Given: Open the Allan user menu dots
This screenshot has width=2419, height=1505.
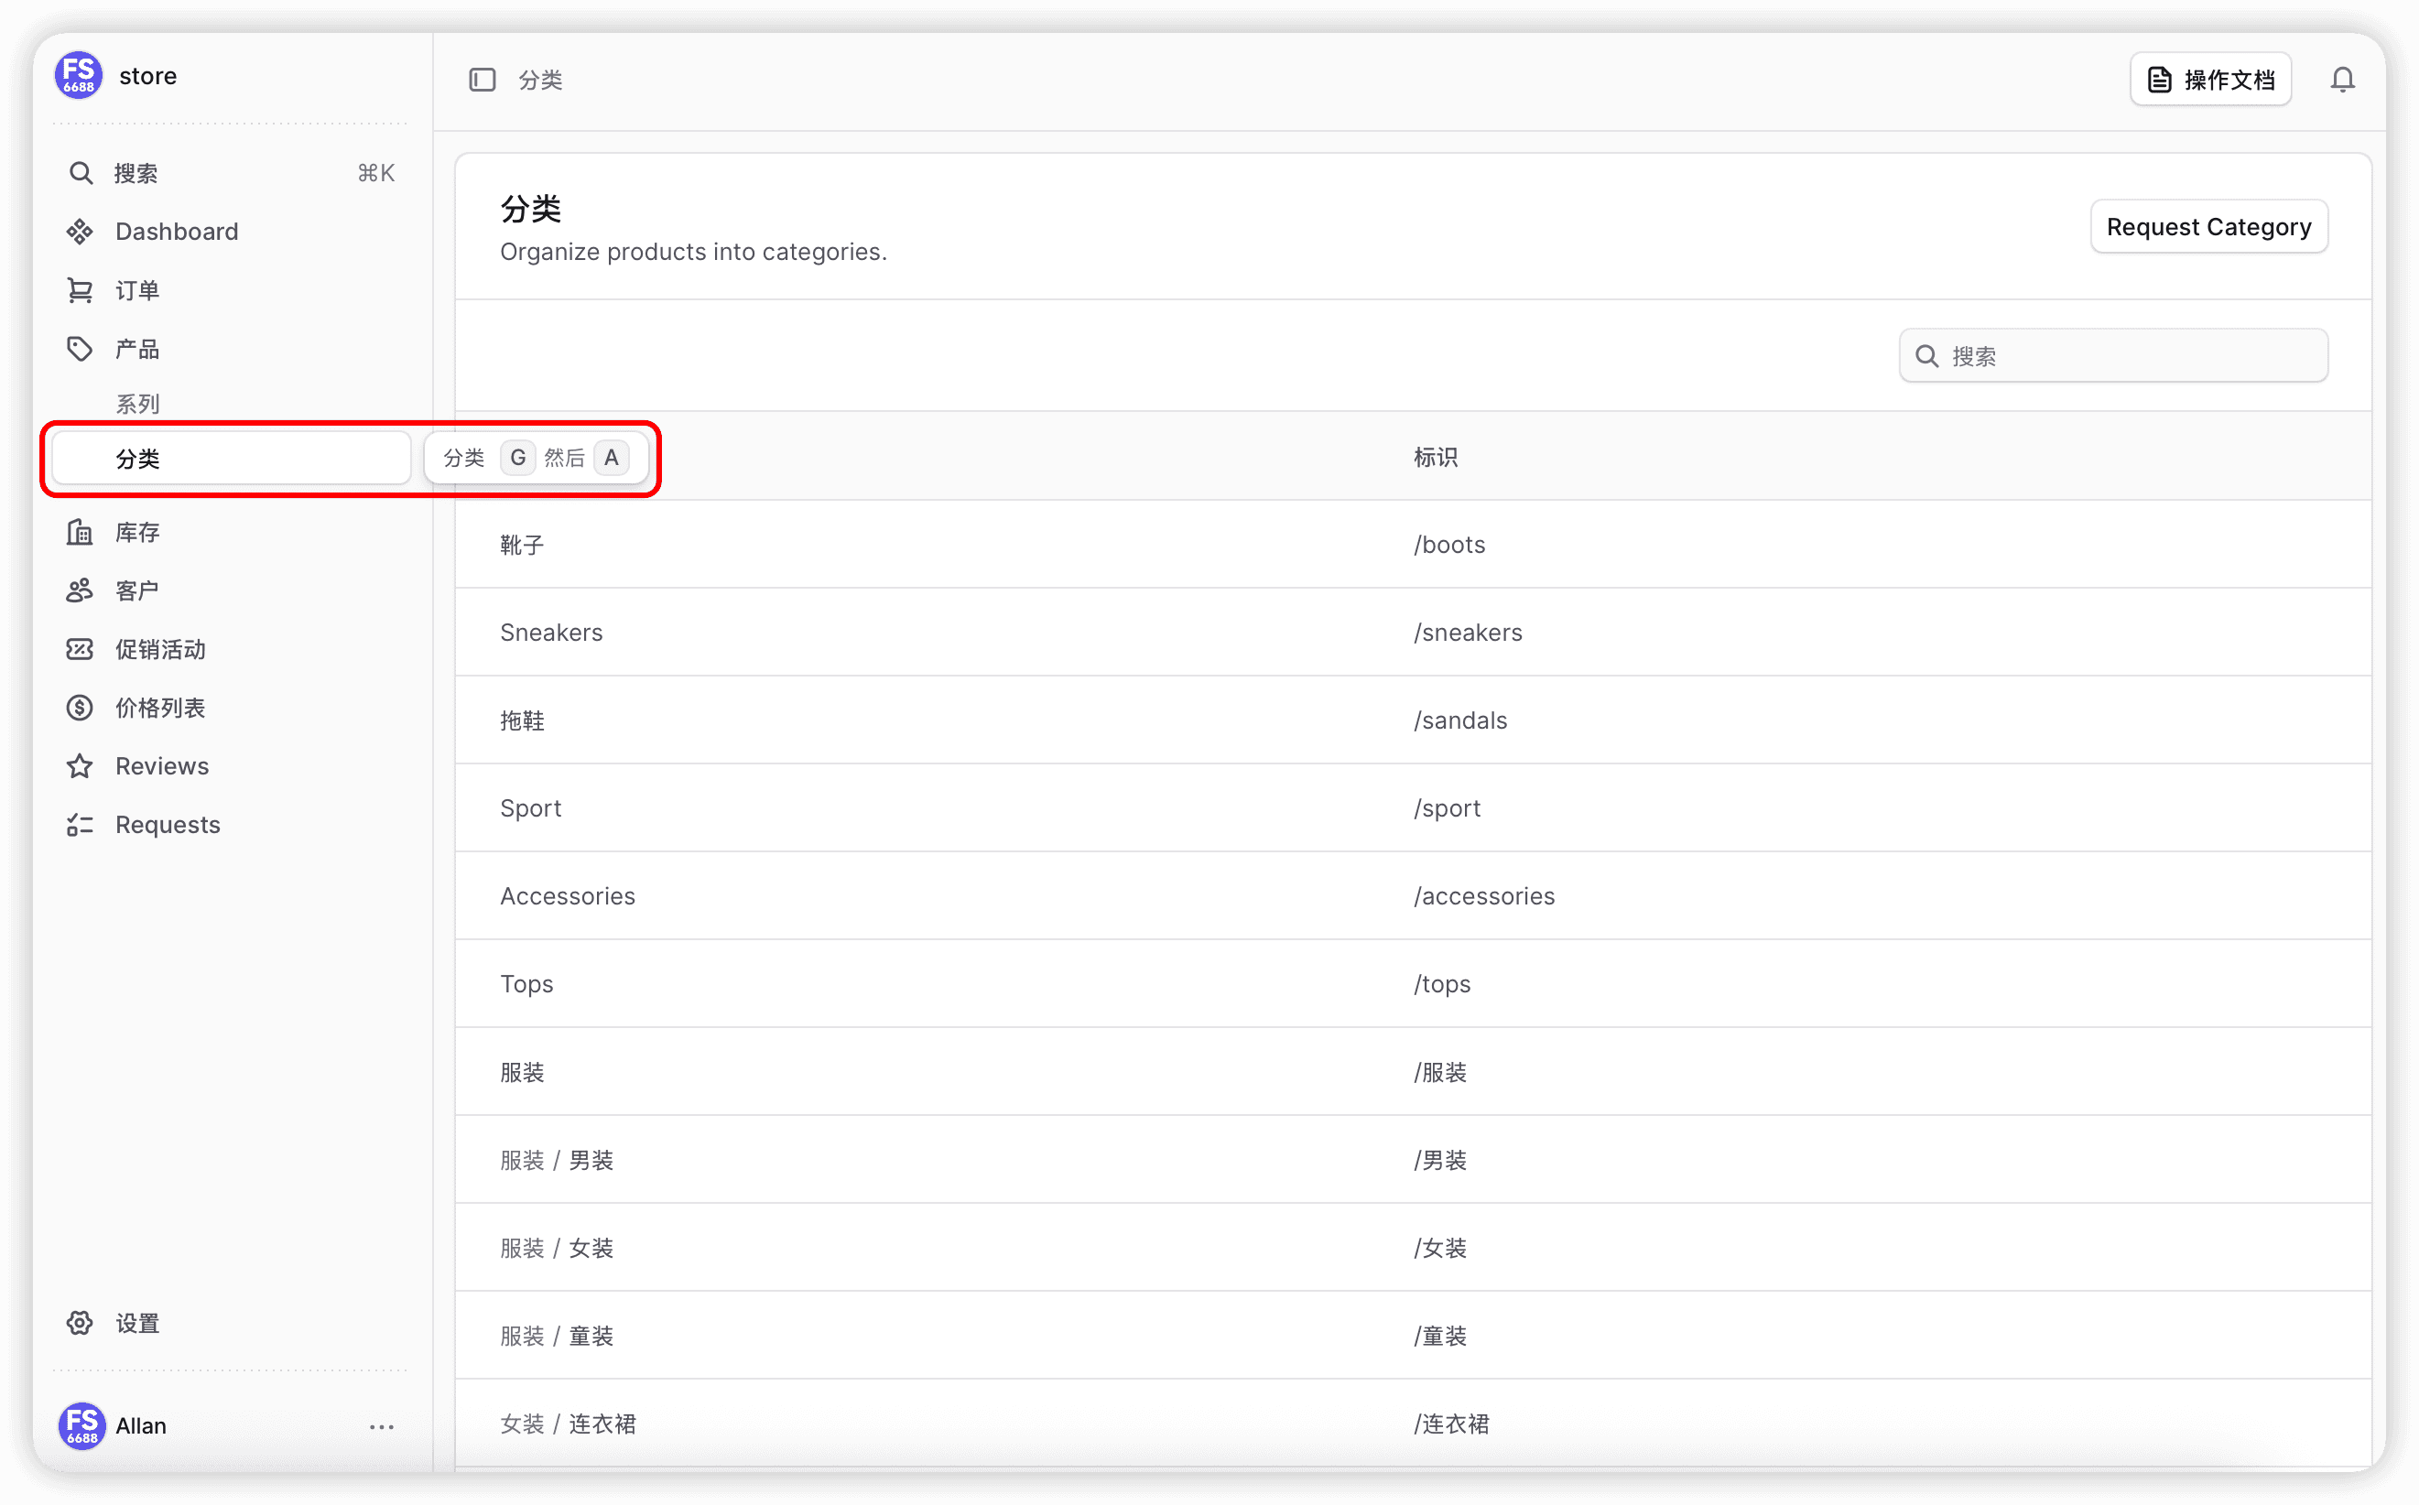Looking at the screenshot, I should [381, 1426].
